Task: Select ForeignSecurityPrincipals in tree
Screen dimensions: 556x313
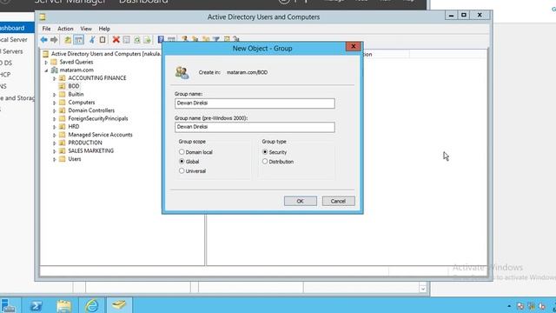Action: coord(98,118)
